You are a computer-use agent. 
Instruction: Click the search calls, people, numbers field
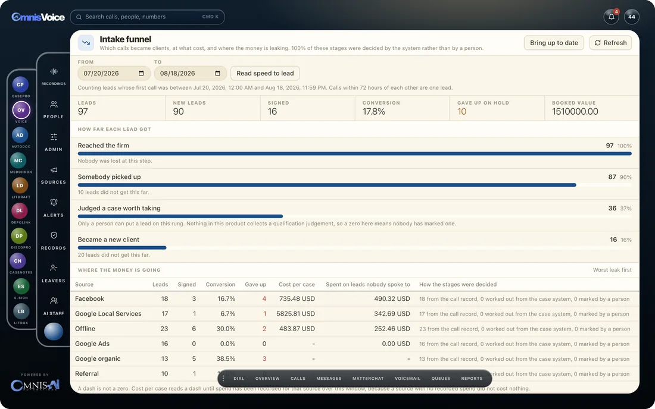coord(147,17)
